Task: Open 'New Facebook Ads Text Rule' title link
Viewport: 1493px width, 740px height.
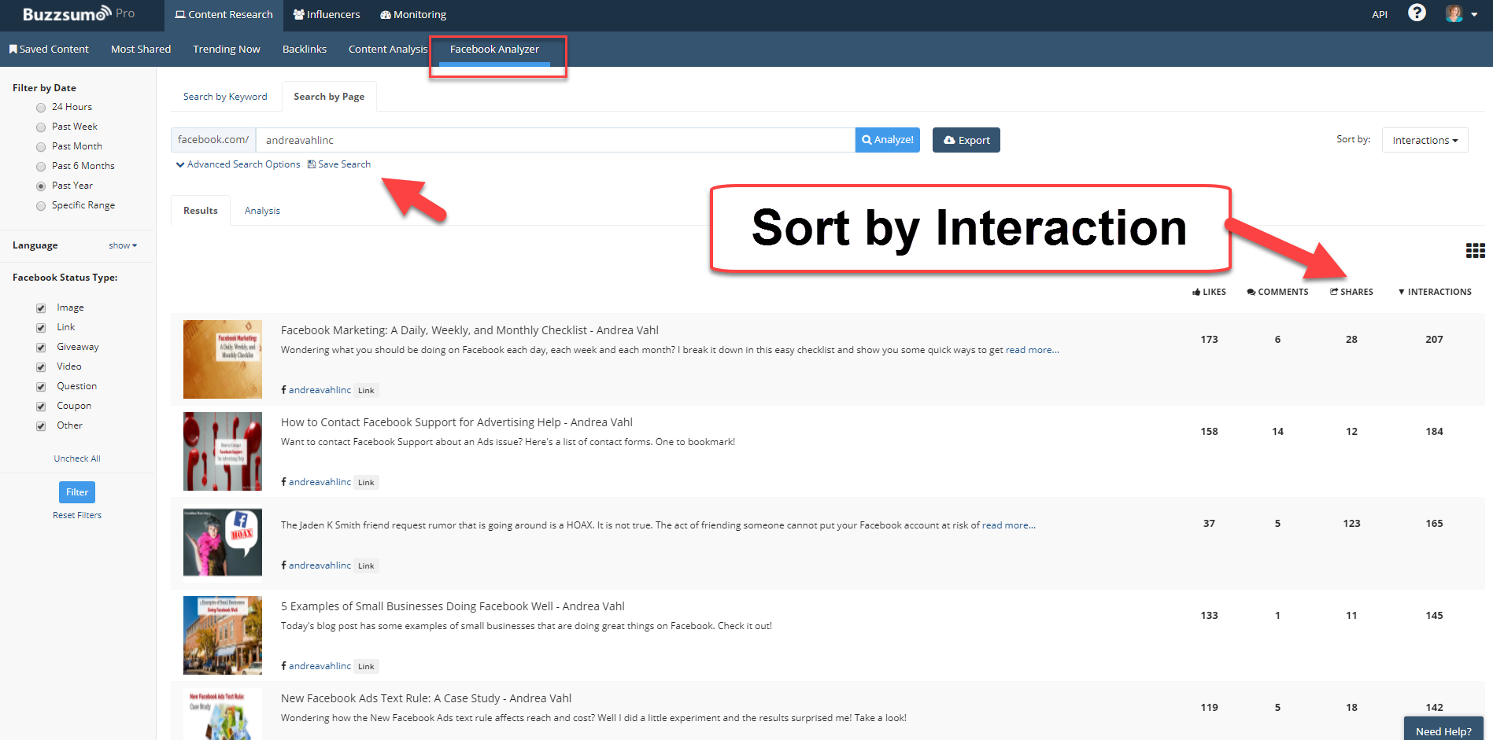Action: click(x=426, y=698)
